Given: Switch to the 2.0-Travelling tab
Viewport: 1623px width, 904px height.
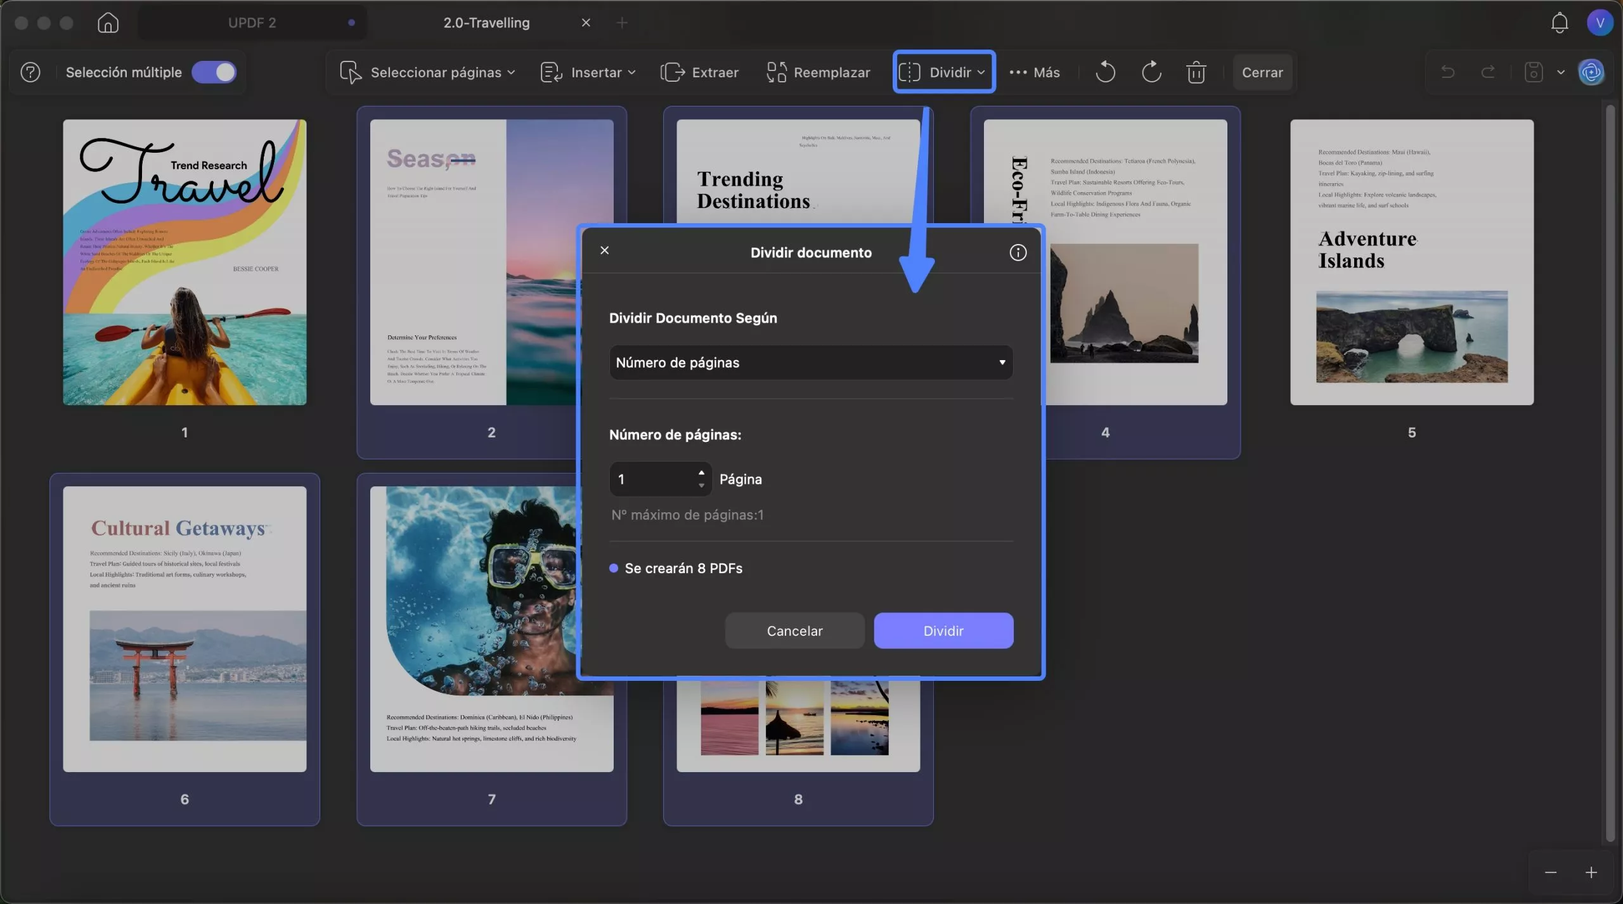Looking at the screenshot, I should [x=486, y=23].
